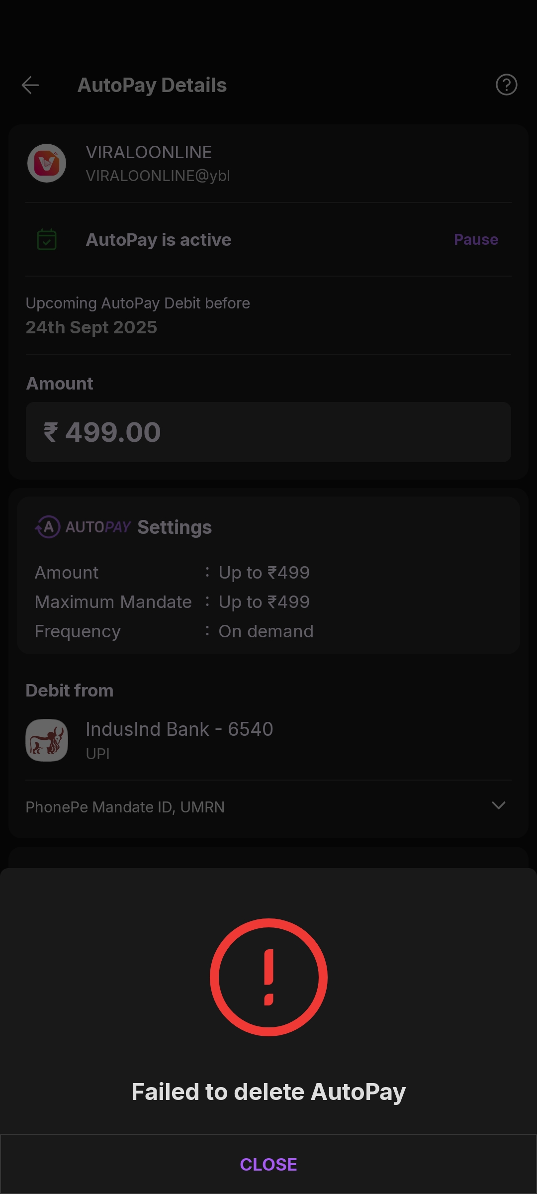Click the "AutoPay is active" status text
The width and height of the screenshot is (537, 1194).
point(159,240)
